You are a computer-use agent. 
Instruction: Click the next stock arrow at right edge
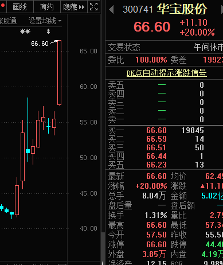click(x=222, y=9)
